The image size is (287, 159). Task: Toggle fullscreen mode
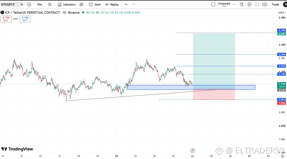257,4
